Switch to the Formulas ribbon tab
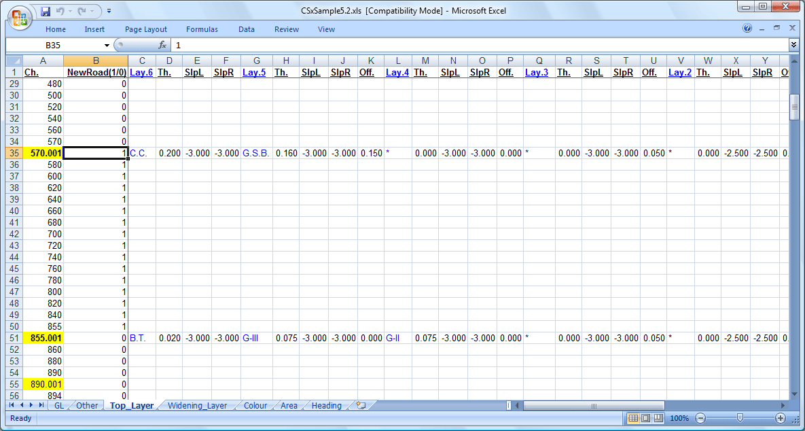Viewport: 805px width, 431px height. (x=202, y=29)
